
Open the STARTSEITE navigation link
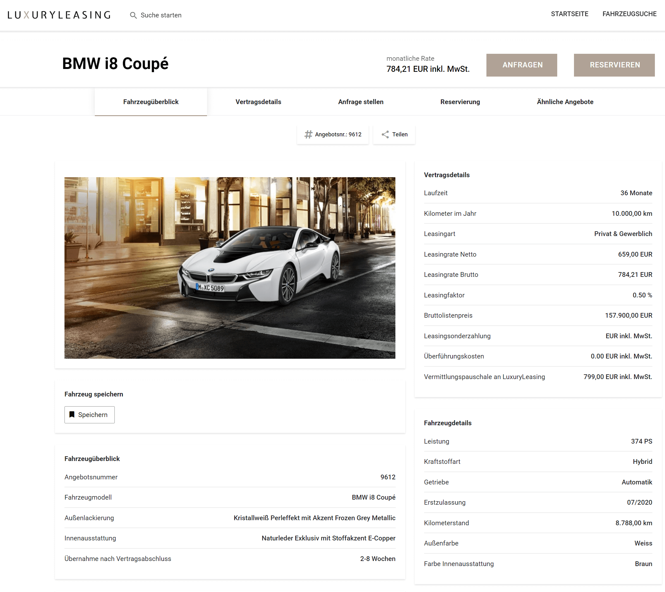569,14
